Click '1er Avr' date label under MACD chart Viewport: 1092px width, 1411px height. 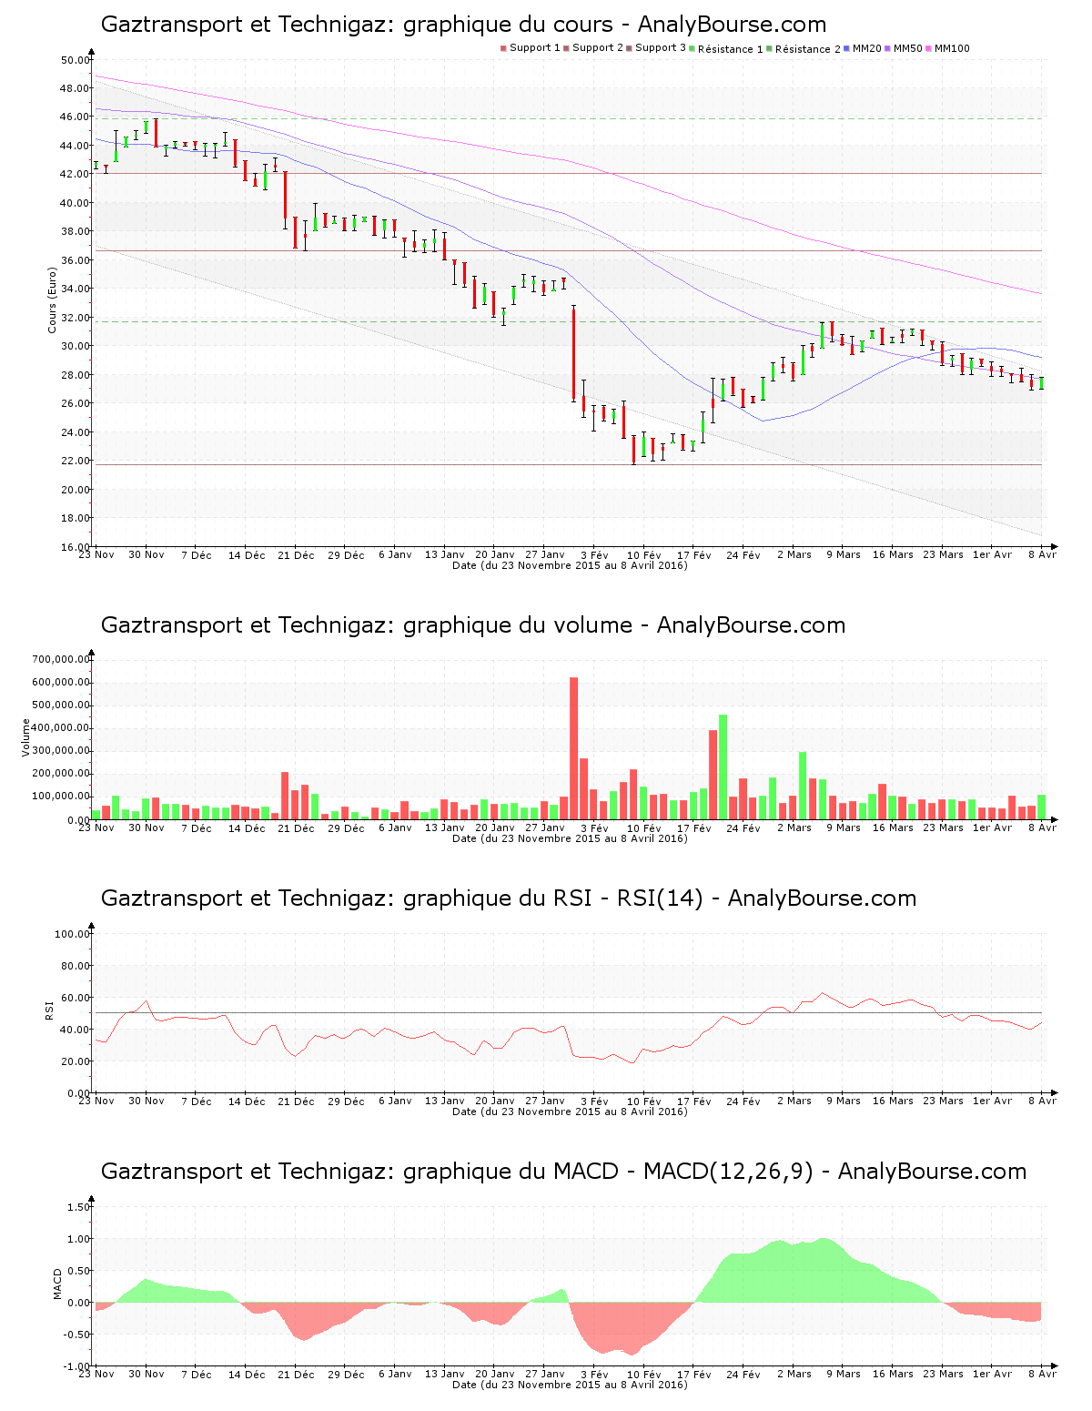point(992,1374)
